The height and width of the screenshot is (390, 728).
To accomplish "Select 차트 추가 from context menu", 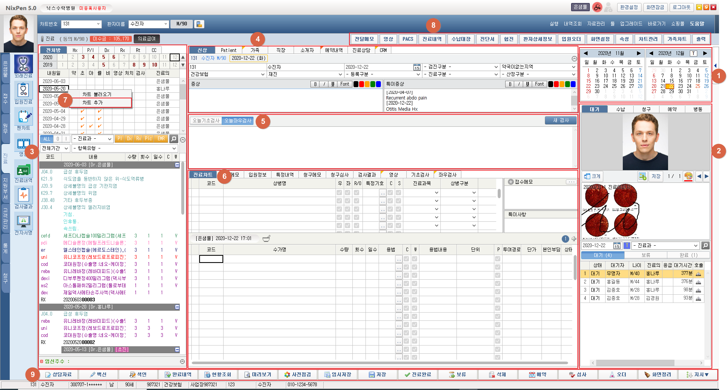I will pos(93,102).
